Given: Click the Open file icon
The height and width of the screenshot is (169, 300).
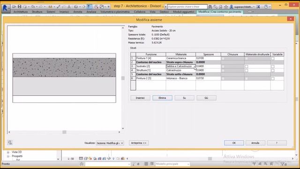Looking at the screenshot, I should point(14,7).
